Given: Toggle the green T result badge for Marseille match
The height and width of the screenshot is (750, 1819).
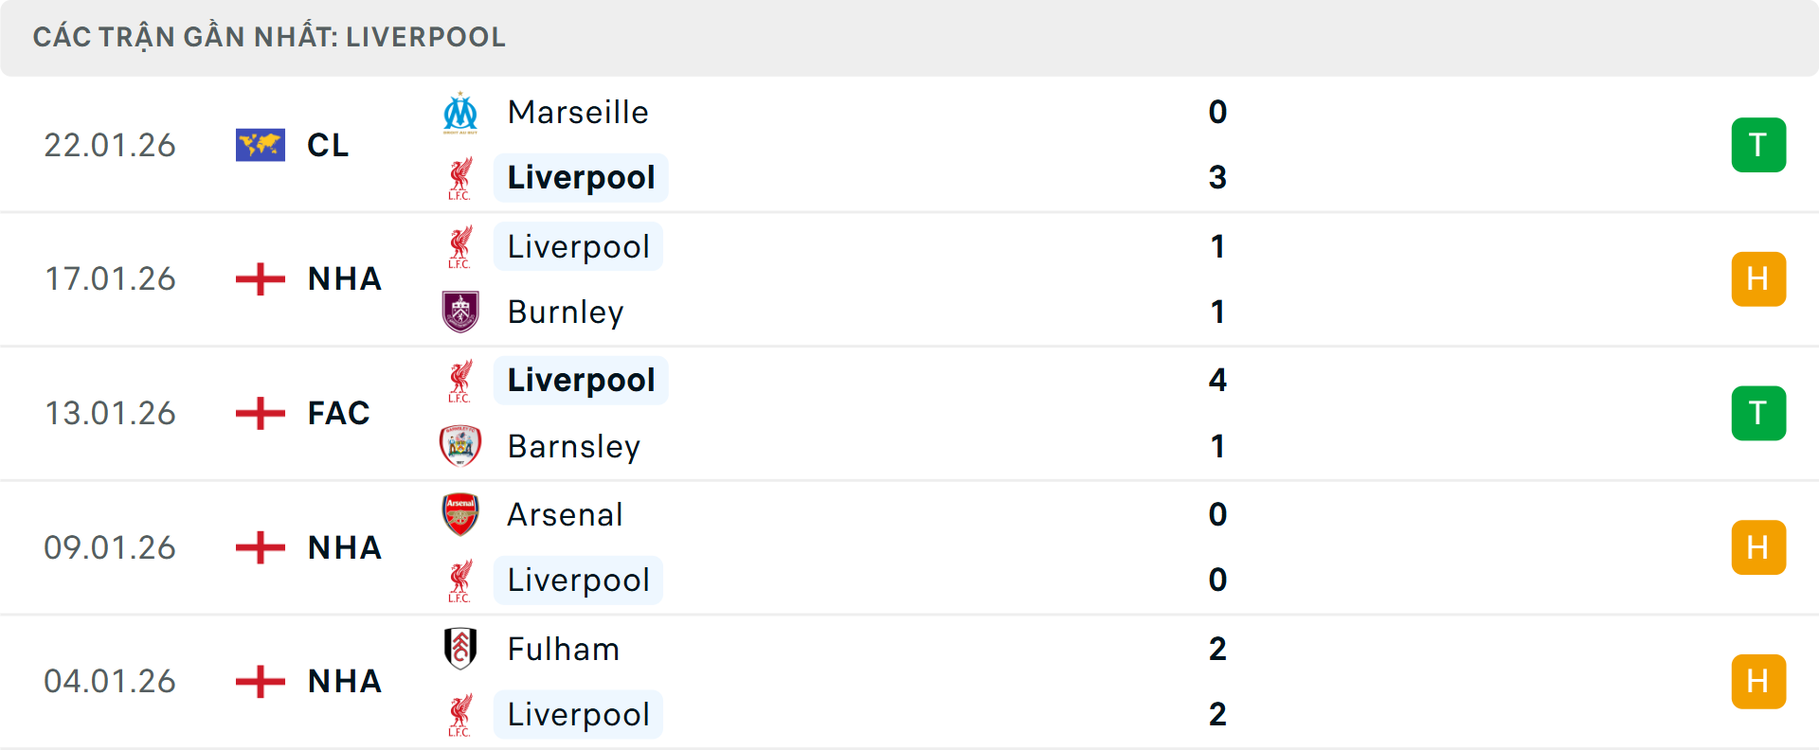Looking at the screenshot, I should (x=1758, y=145).
